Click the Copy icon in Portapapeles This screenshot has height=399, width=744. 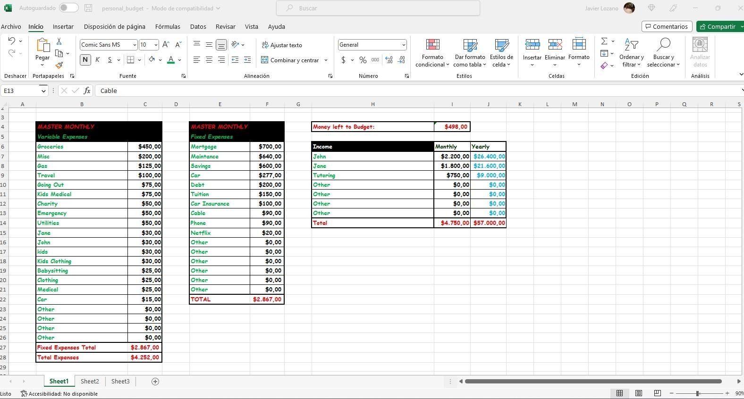coord(59,53)
